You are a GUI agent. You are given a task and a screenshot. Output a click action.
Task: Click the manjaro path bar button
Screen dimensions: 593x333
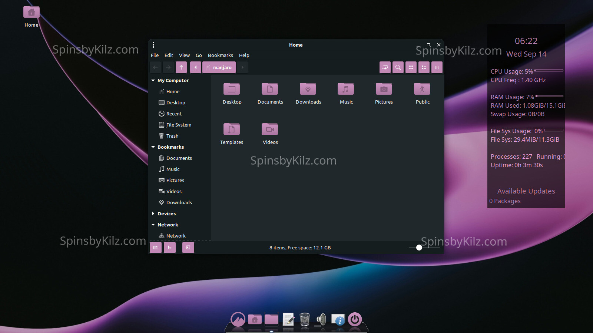pyautogui.click(x=219, y=67)
